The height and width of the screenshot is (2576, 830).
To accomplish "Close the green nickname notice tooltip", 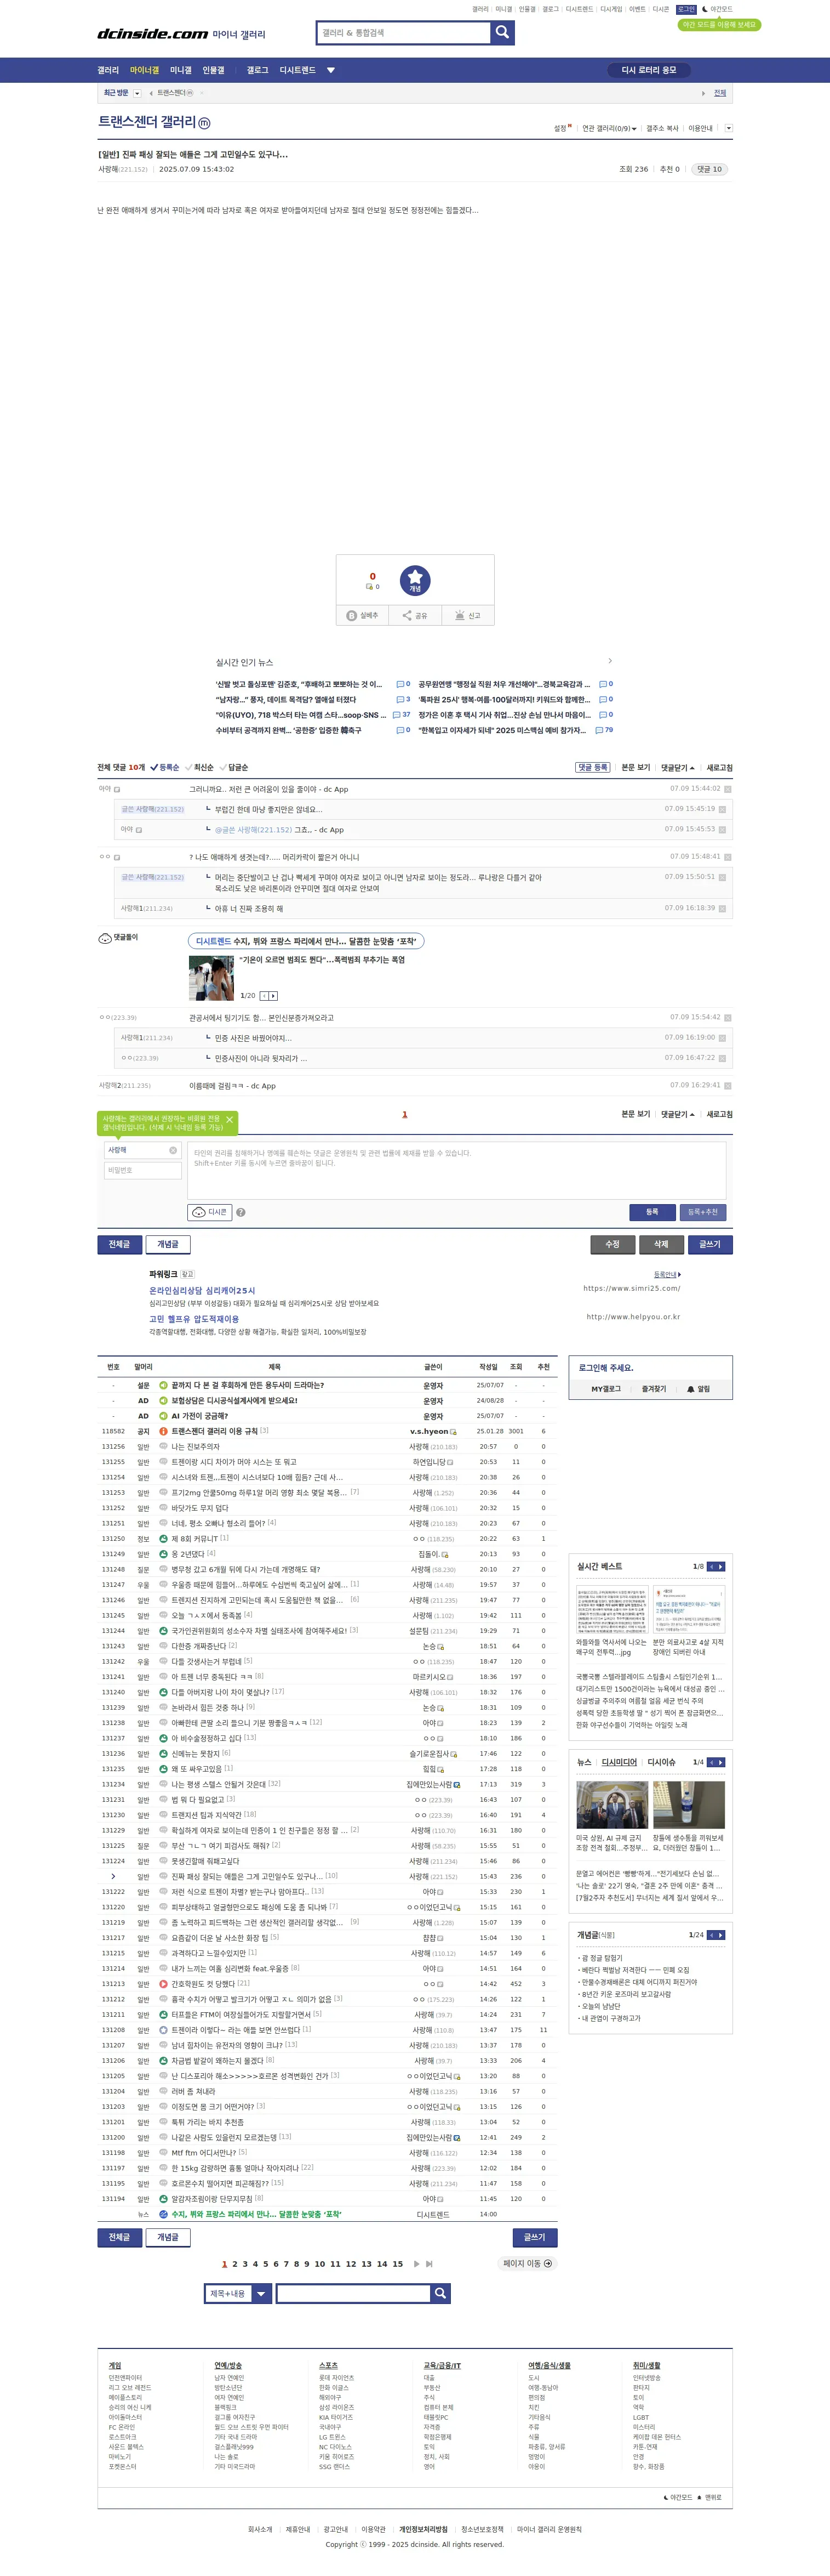I will pos(228,1120).
